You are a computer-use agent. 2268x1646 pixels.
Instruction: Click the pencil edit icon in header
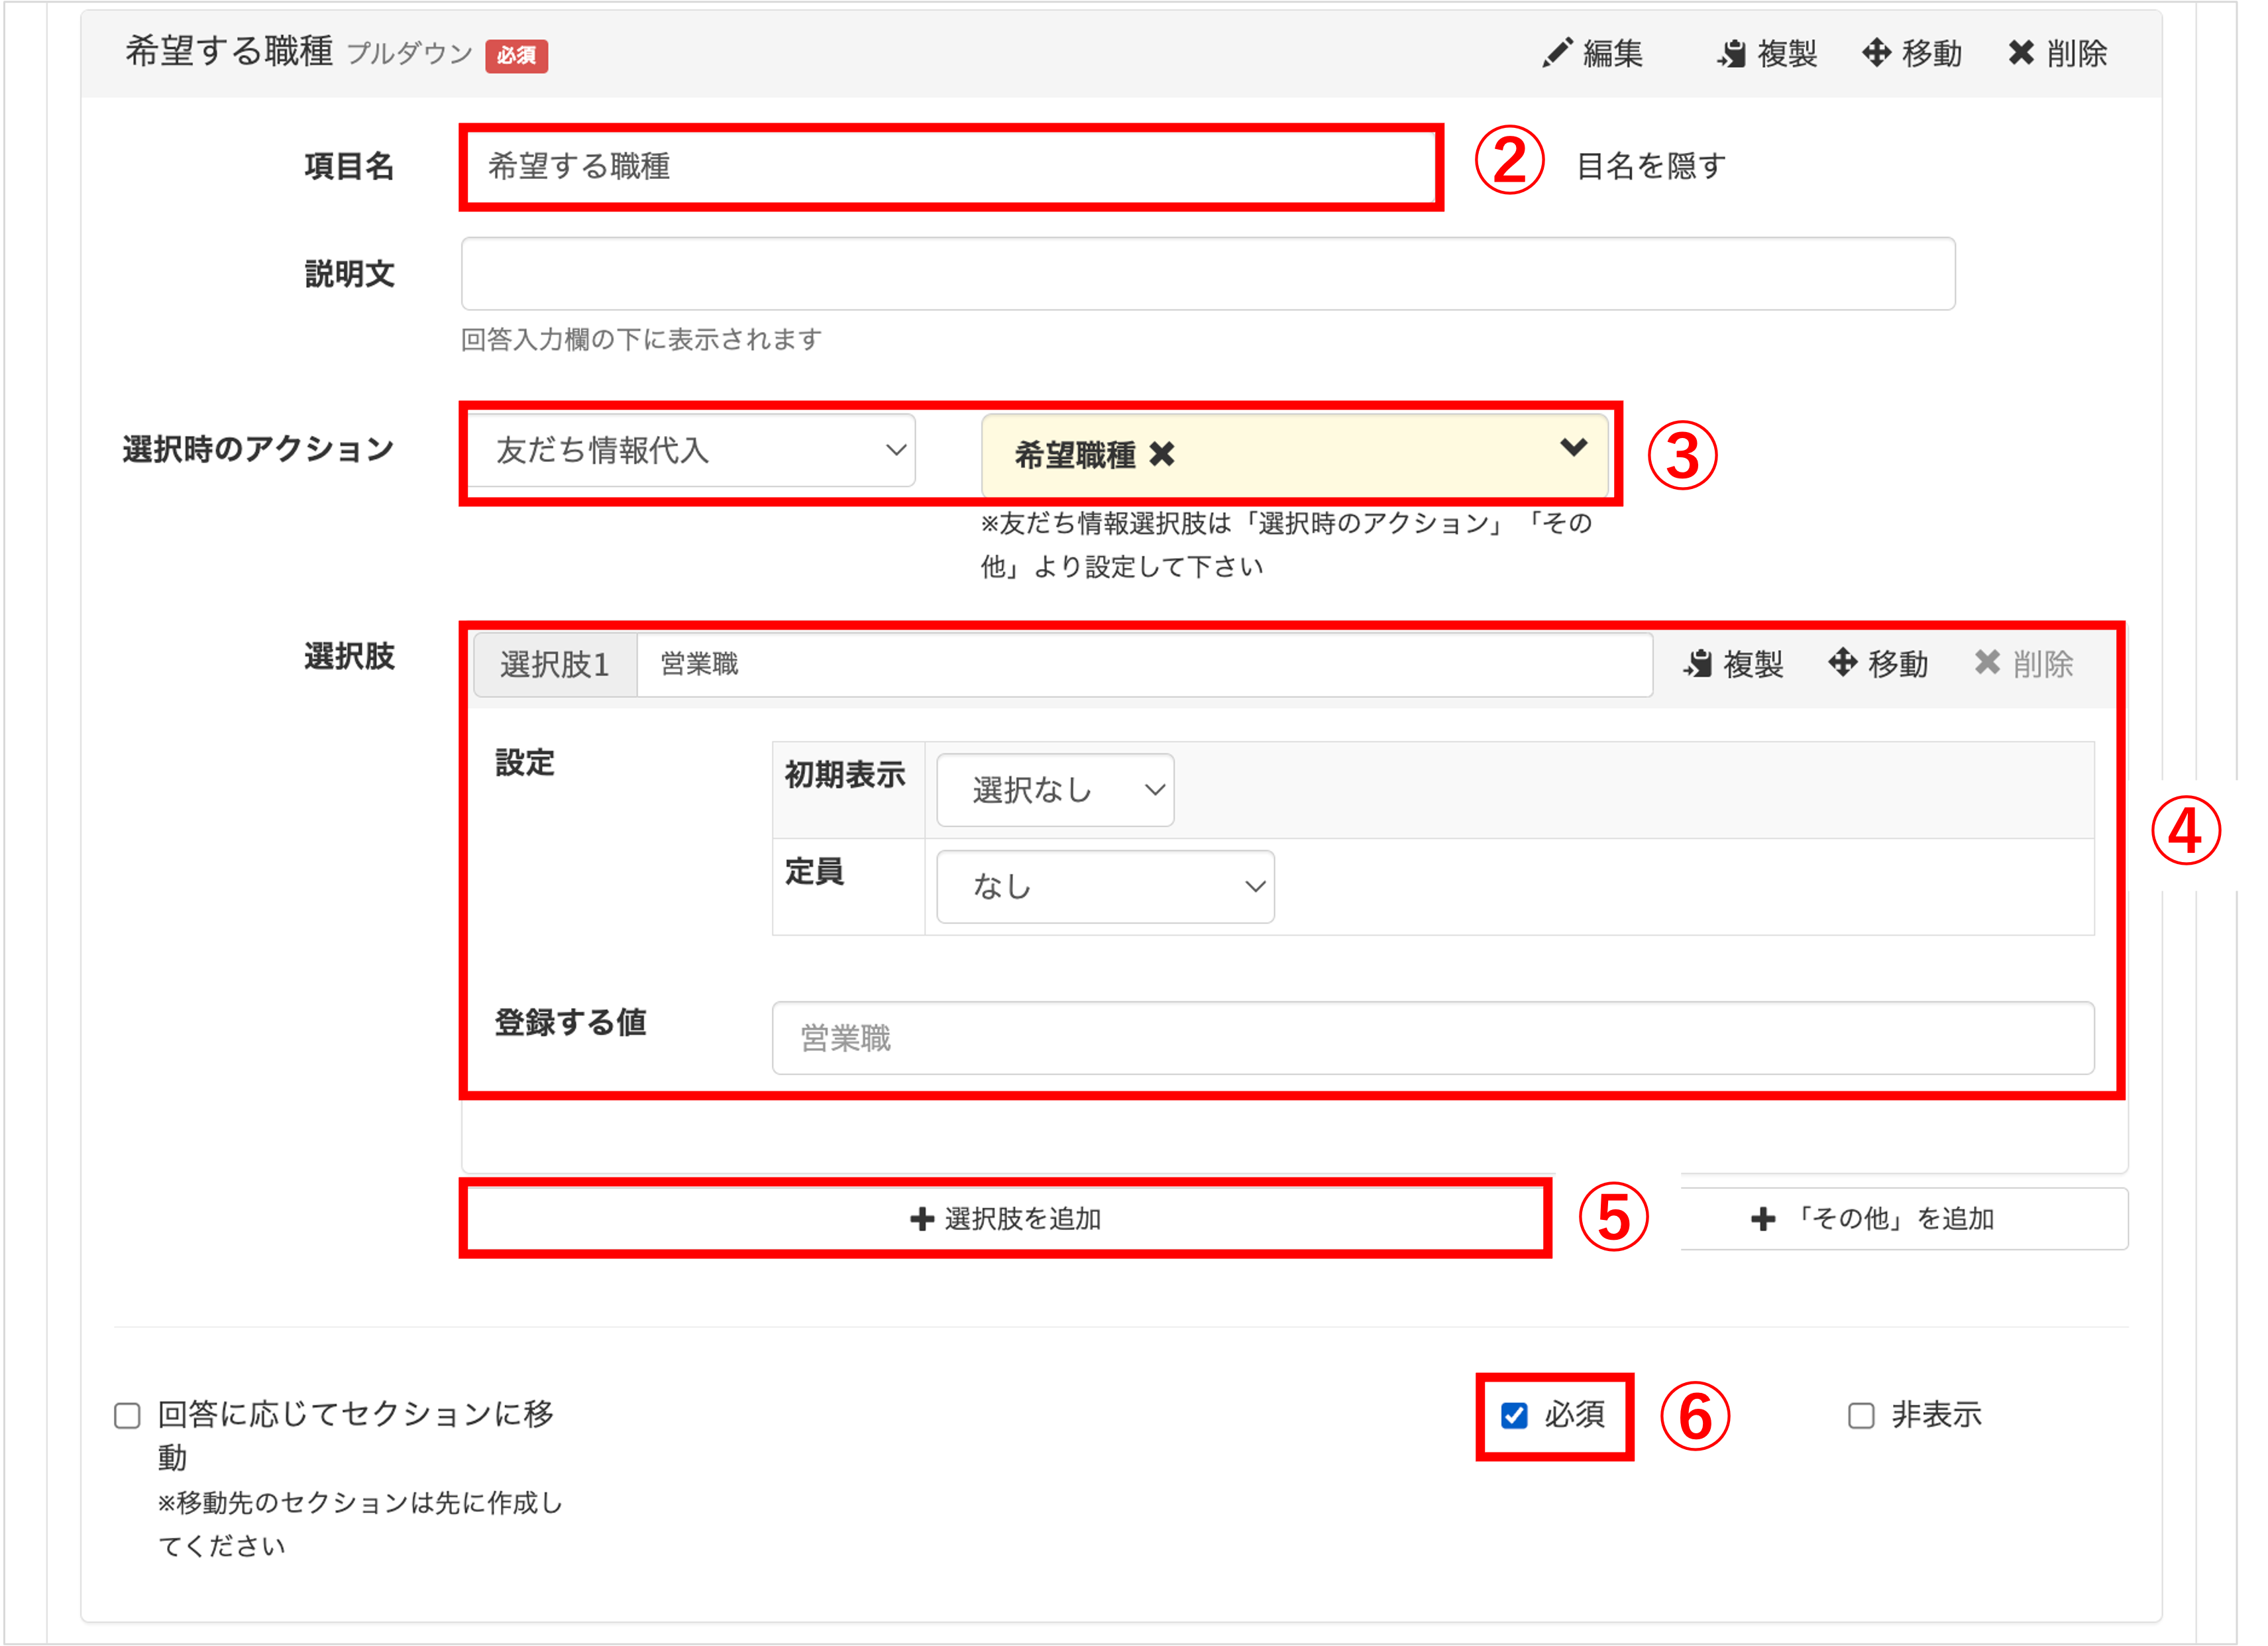point(1557,53)
